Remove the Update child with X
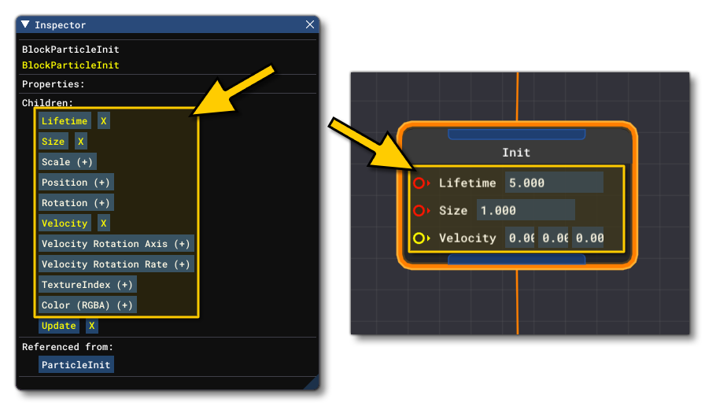The height and width of the screenshot is (406, 705). click(91, 326)
